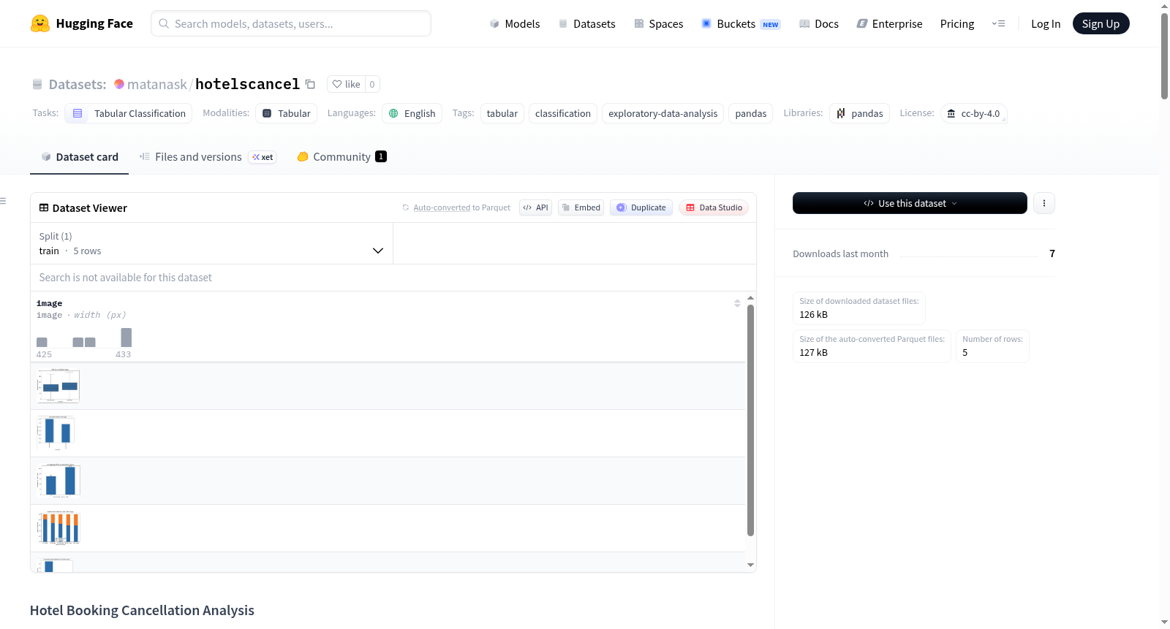Expand the Split train dropdown
1170x629 pixels.
pos(211,243)
